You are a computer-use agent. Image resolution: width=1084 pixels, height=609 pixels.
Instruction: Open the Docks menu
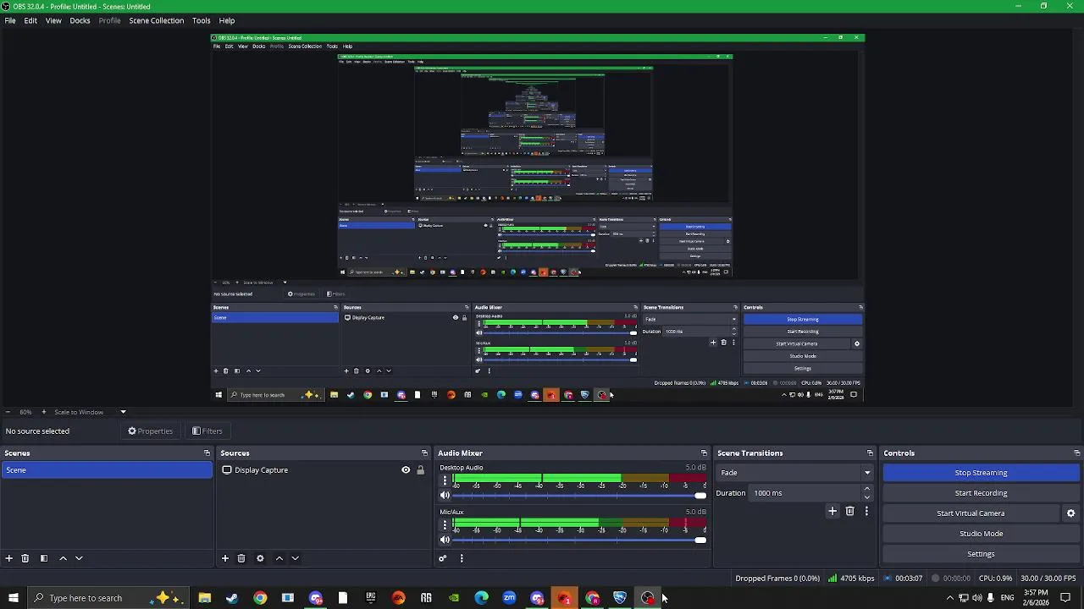80,20
